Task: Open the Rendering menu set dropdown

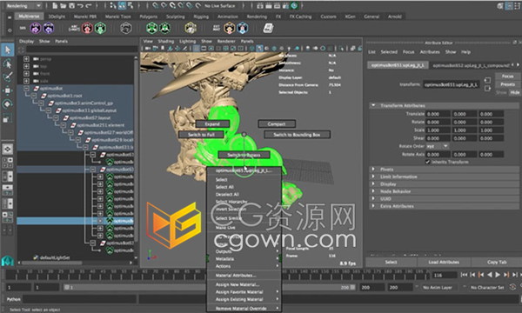Action: coord(23,6)
